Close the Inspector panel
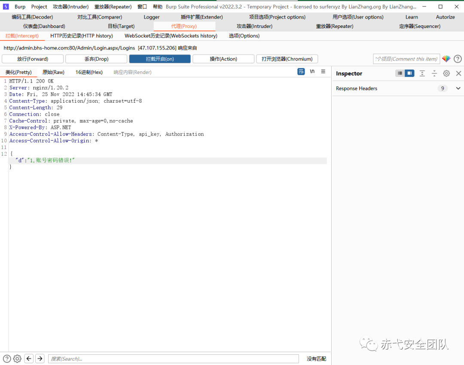The height and width of the screenshot is (365, 464). [x=458, y=74]
